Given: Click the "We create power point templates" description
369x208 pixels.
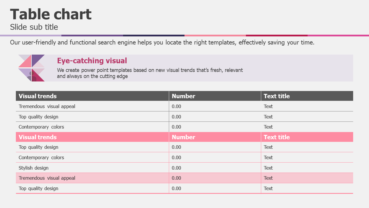Looking at the screenshot, I should 150,73.
